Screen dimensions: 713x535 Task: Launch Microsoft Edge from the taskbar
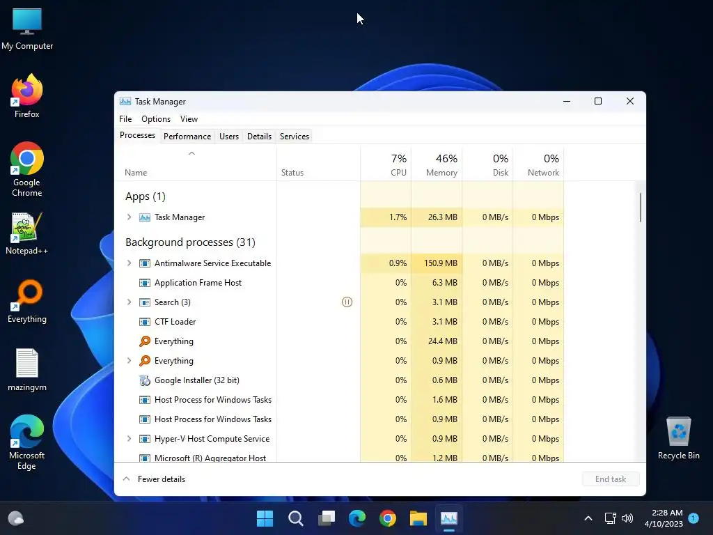[357, 518]
